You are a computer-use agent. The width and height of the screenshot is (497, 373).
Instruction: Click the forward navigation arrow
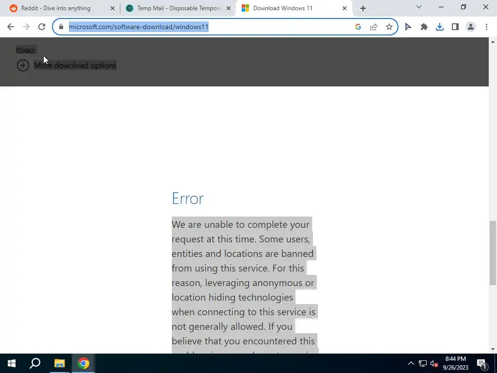point(26,27)
